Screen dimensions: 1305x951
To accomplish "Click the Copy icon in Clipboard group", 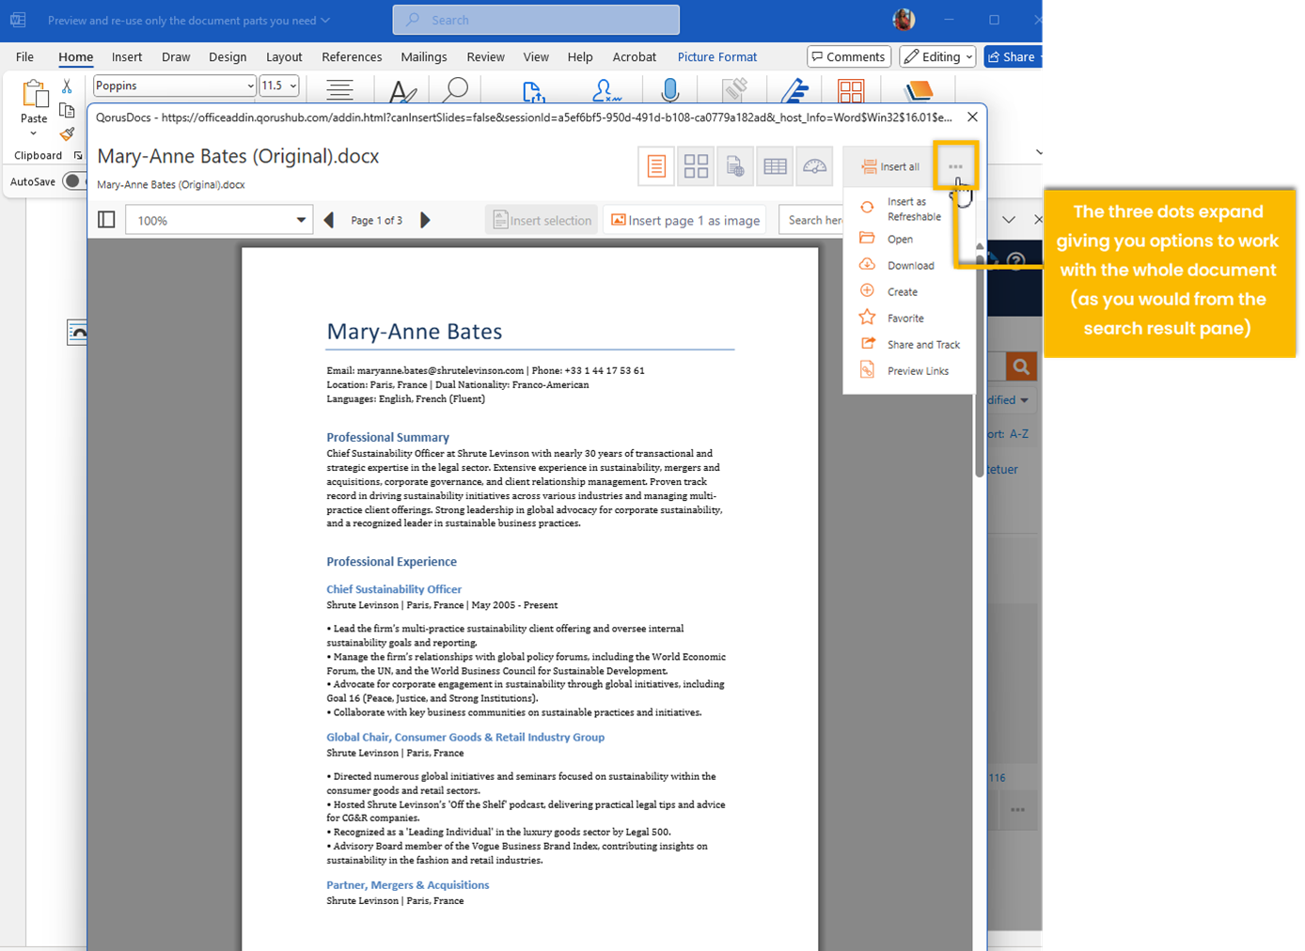I will [67, 110].
